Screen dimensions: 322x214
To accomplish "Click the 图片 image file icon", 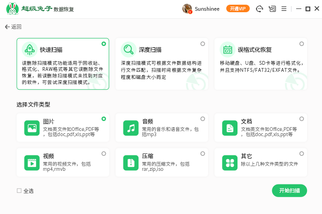I will coord(32,128).
